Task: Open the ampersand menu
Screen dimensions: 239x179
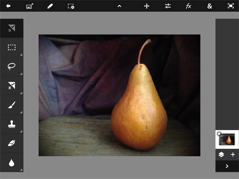Action: [210, 6]
